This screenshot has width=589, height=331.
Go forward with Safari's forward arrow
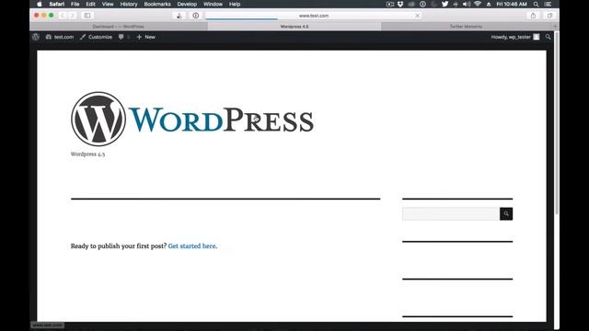click(x=73, y=16)
